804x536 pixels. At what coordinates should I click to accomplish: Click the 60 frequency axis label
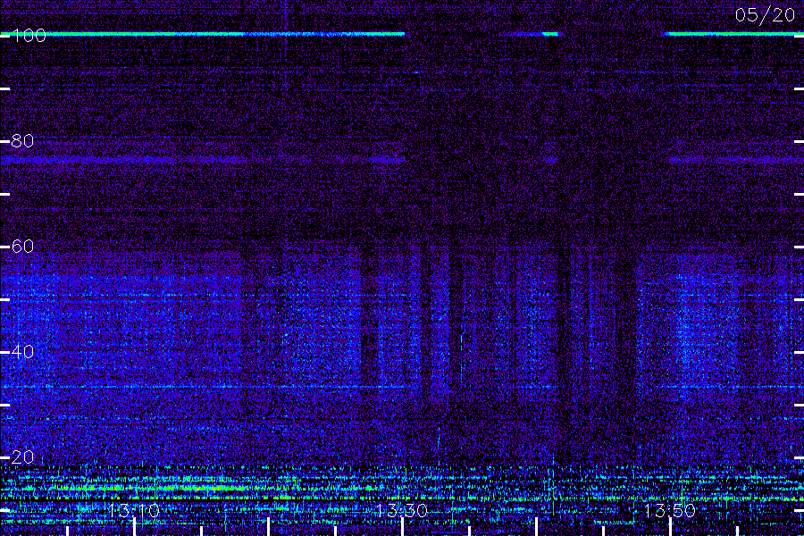[22, 247]
